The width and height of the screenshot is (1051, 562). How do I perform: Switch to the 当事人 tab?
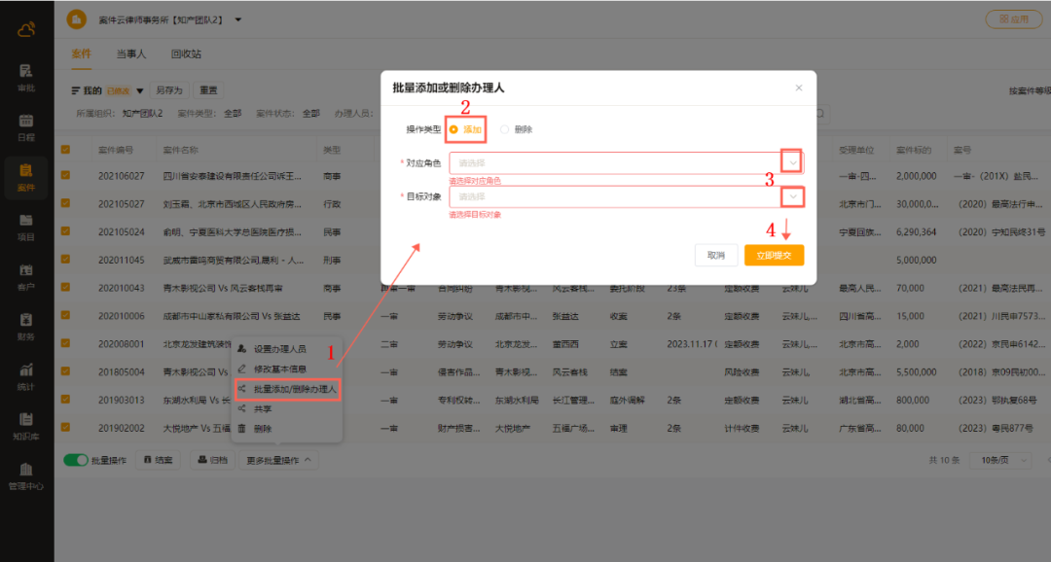tap(130, 54)
